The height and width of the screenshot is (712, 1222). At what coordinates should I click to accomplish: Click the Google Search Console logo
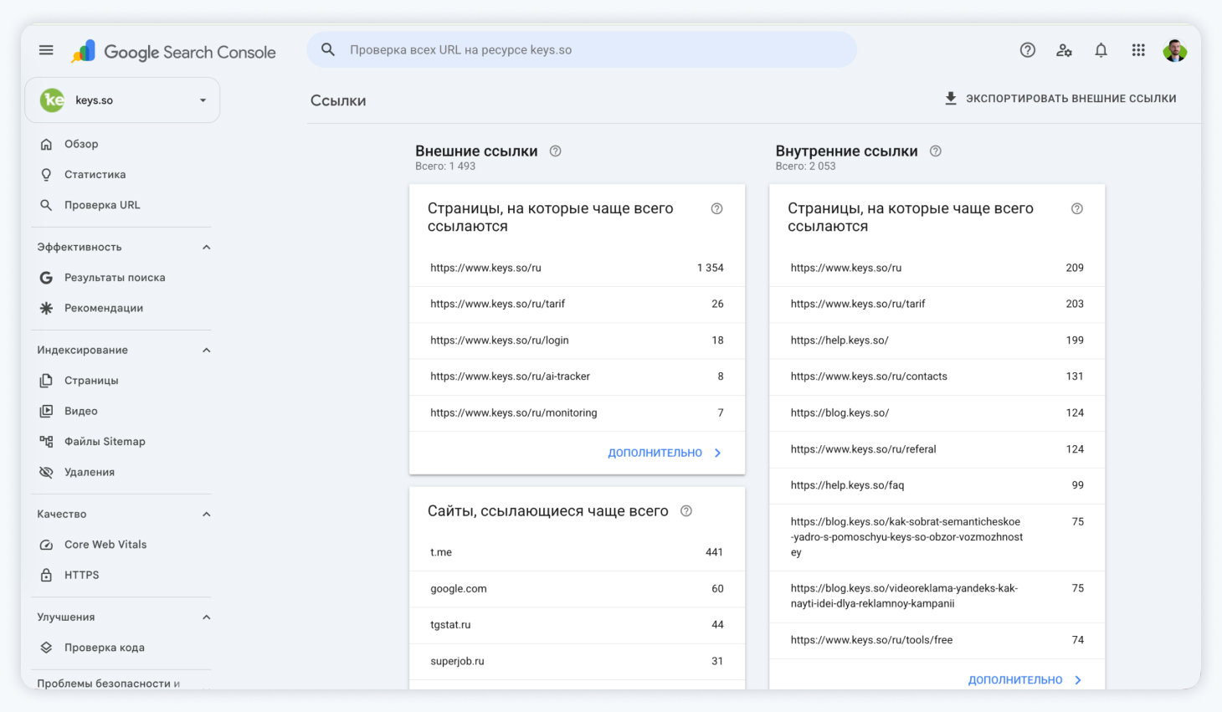click(x=174, y=52)
